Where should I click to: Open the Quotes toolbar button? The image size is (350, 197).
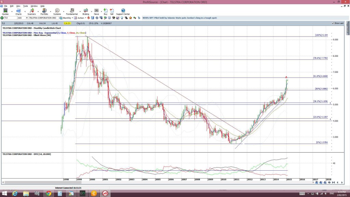coord(5,12)
